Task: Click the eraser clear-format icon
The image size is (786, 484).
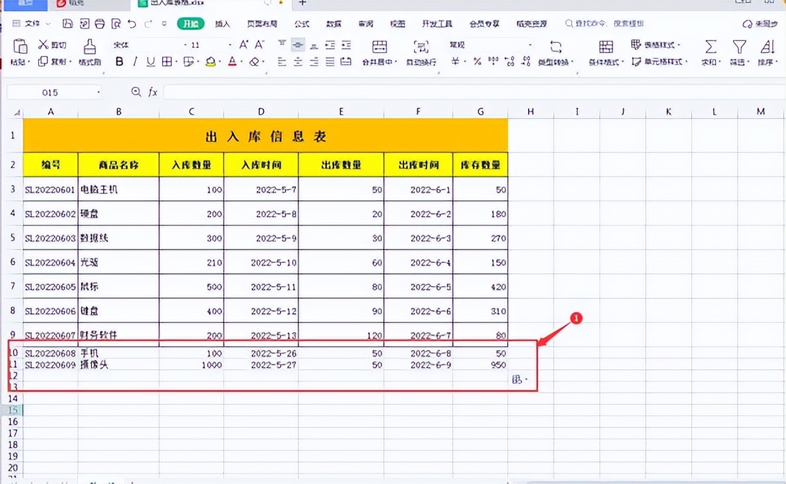Action: (x=254, y=61)
